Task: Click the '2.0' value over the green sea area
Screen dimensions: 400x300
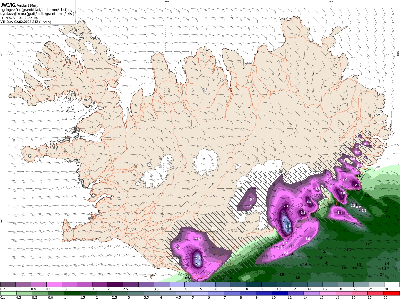Action: (x=349, y=249)
